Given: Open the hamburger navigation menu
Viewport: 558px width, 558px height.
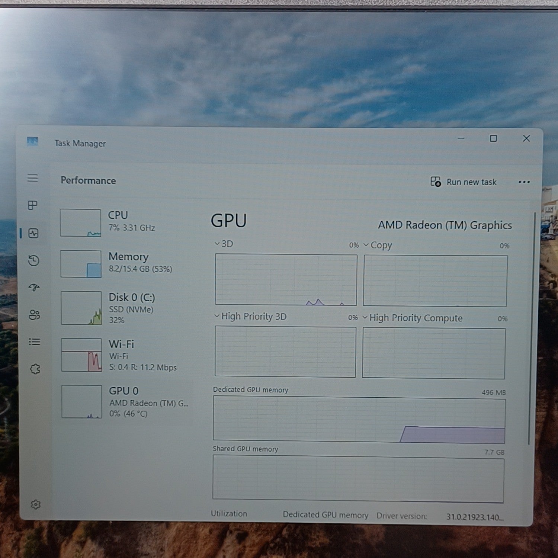Looking at the screenshot, I should click(x=33, y=178).
